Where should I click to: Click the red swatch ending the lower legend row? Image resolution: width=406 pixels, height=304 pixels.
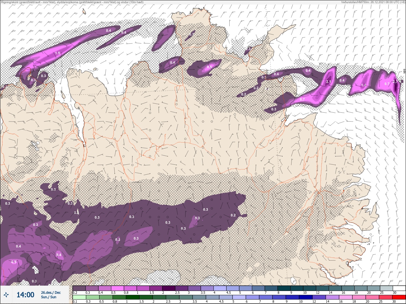point(399,297)
